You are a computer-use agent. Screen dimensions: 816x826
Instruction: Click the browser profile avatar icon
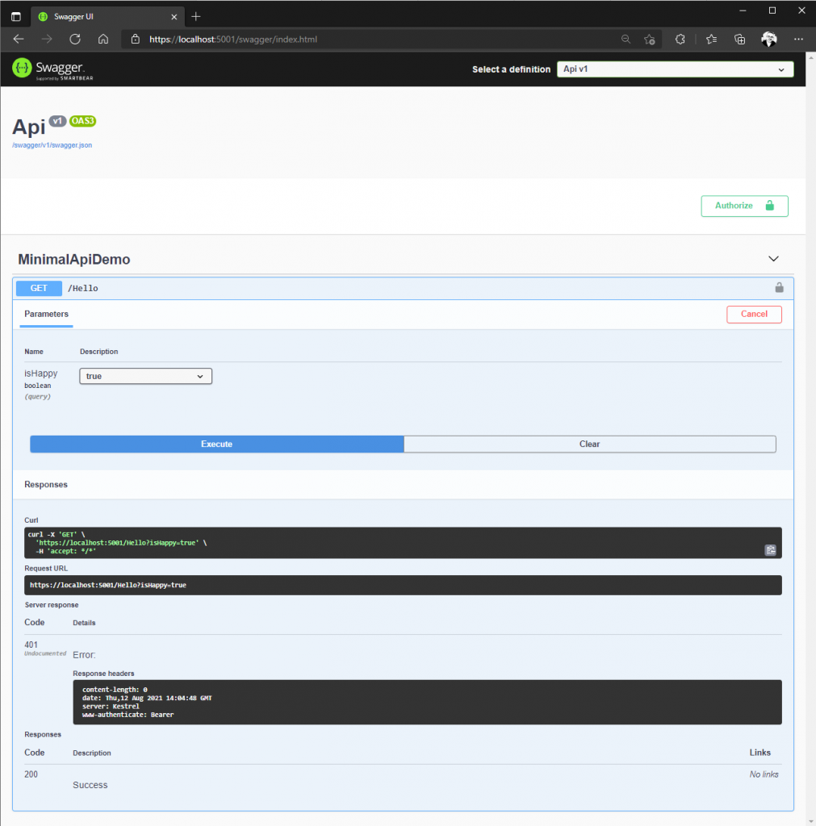click(768, 39)
